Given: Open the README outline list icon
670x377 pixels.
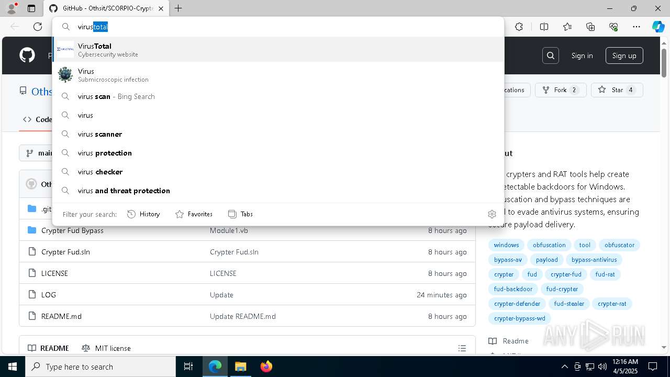Looking at the screenshot, I should click(x=462, y=348).
